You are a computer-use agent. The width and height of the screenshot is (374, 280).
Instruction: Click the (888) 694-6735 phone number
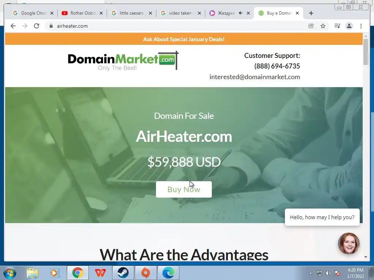[277, 66]
